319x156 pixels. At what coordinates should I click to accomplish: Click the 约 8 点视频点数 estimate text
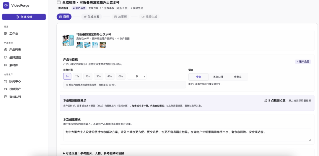click(x=275, y=101)
